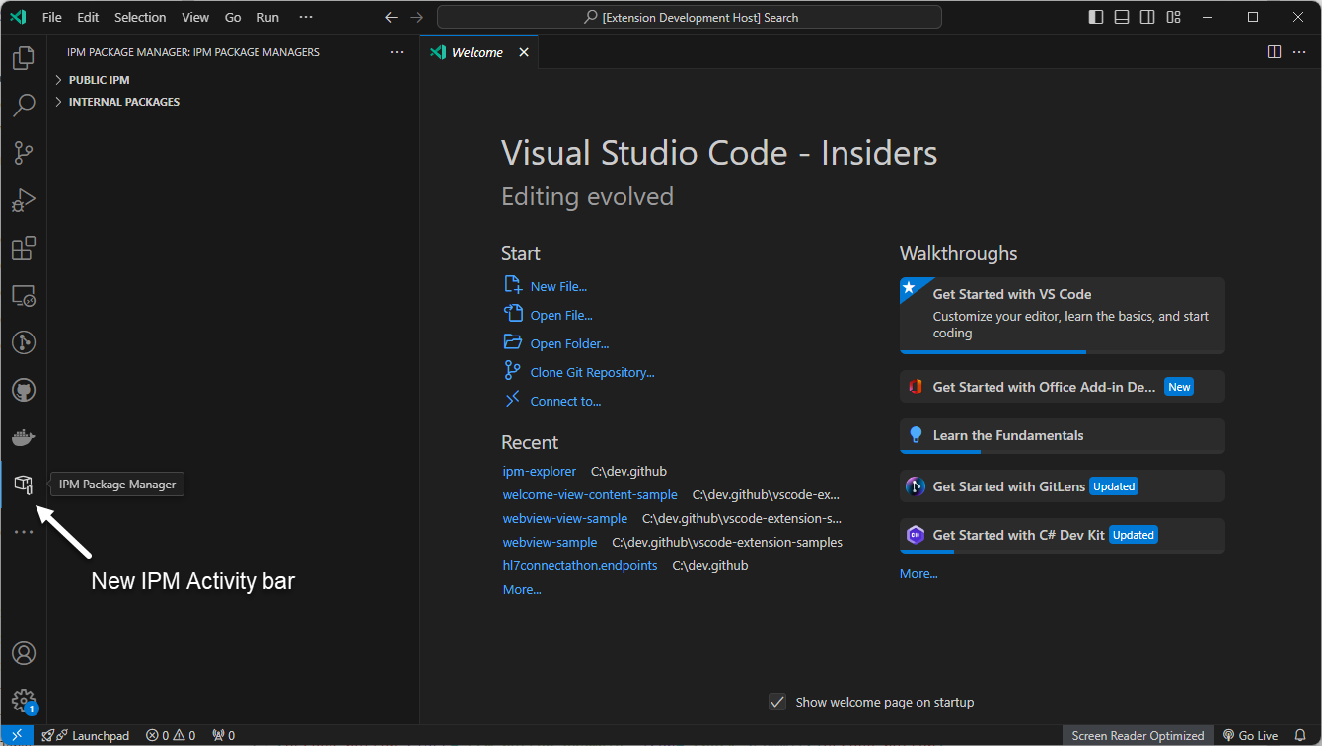The height and width of the screenshot is (746, 1322).
Task: Open the Source Control view
Action: (23, 153)
